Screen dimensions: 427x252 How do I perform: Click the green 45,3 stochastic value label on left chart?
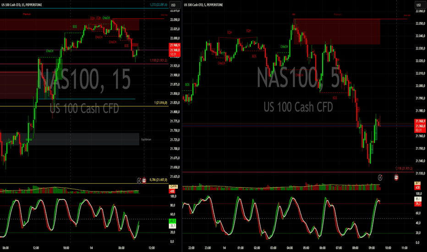click(173, 221)
